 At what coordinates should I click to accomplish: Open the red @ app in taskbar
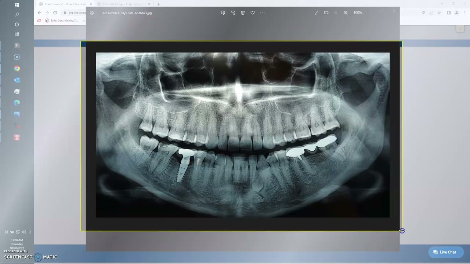pos(17,137)
